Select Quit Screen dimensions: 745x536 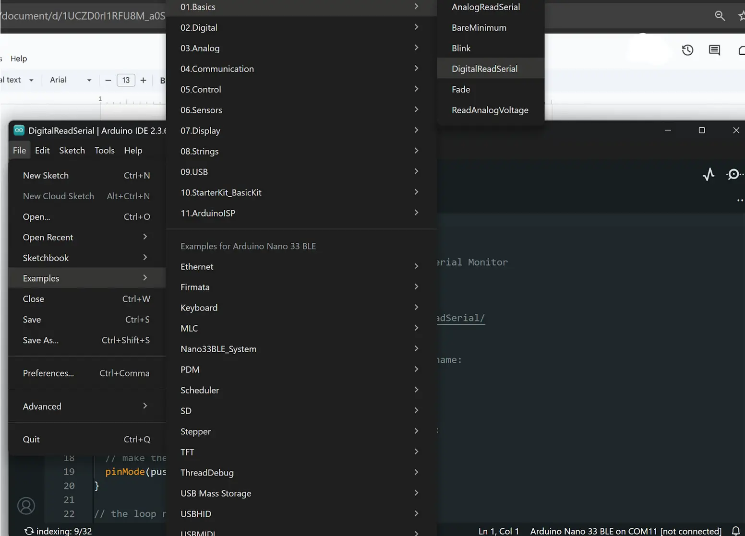(87, 440)
